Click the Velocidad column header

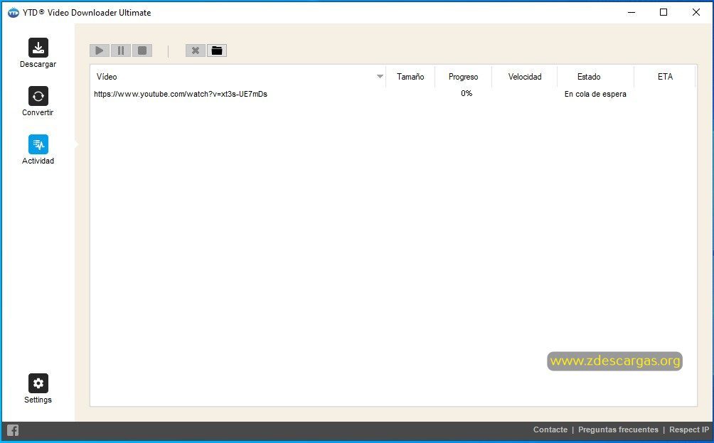pyautogui.click(x=525, y=77)
